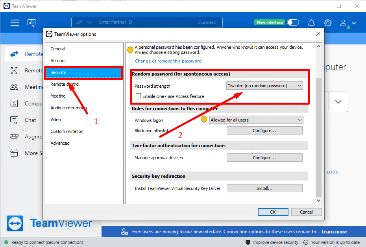Open the Chat icon in sidebar
This screenshot has height=247, width=366.
14,120
